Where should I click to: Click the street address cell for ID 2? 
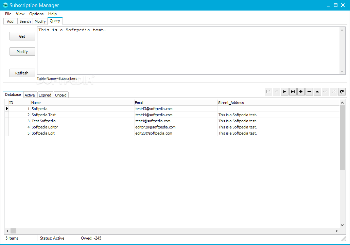pyautogui.click(x=279, y=115)
